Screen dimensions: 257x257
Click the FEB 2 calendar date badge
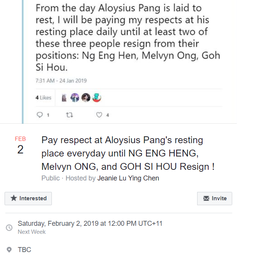click(20, 146)
